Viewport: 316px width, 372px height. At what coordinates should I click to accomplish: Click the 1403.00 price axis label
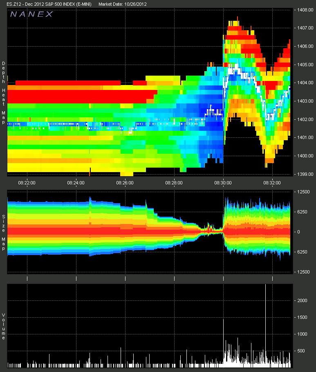[x=305, y=101]
